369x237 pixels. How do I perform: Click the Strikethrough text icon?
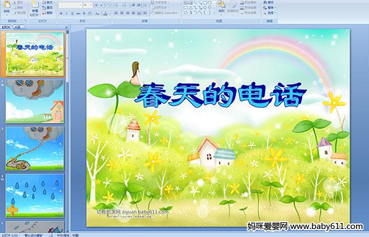click(x=78, y=14)
